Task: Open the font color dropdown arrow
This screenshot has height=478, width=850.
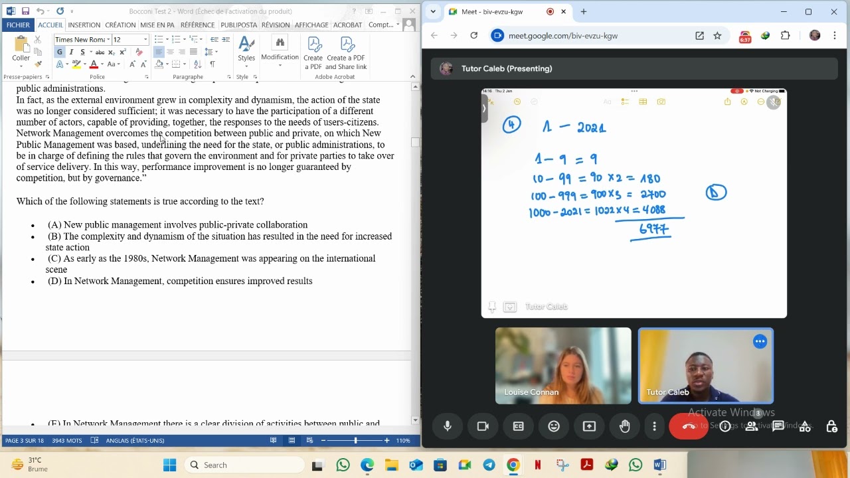Action: tap(102, 64)
